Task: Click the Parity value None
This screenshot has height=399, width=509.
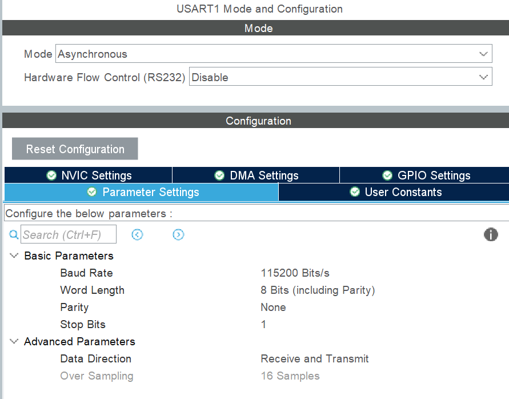Action: point(273,308)
